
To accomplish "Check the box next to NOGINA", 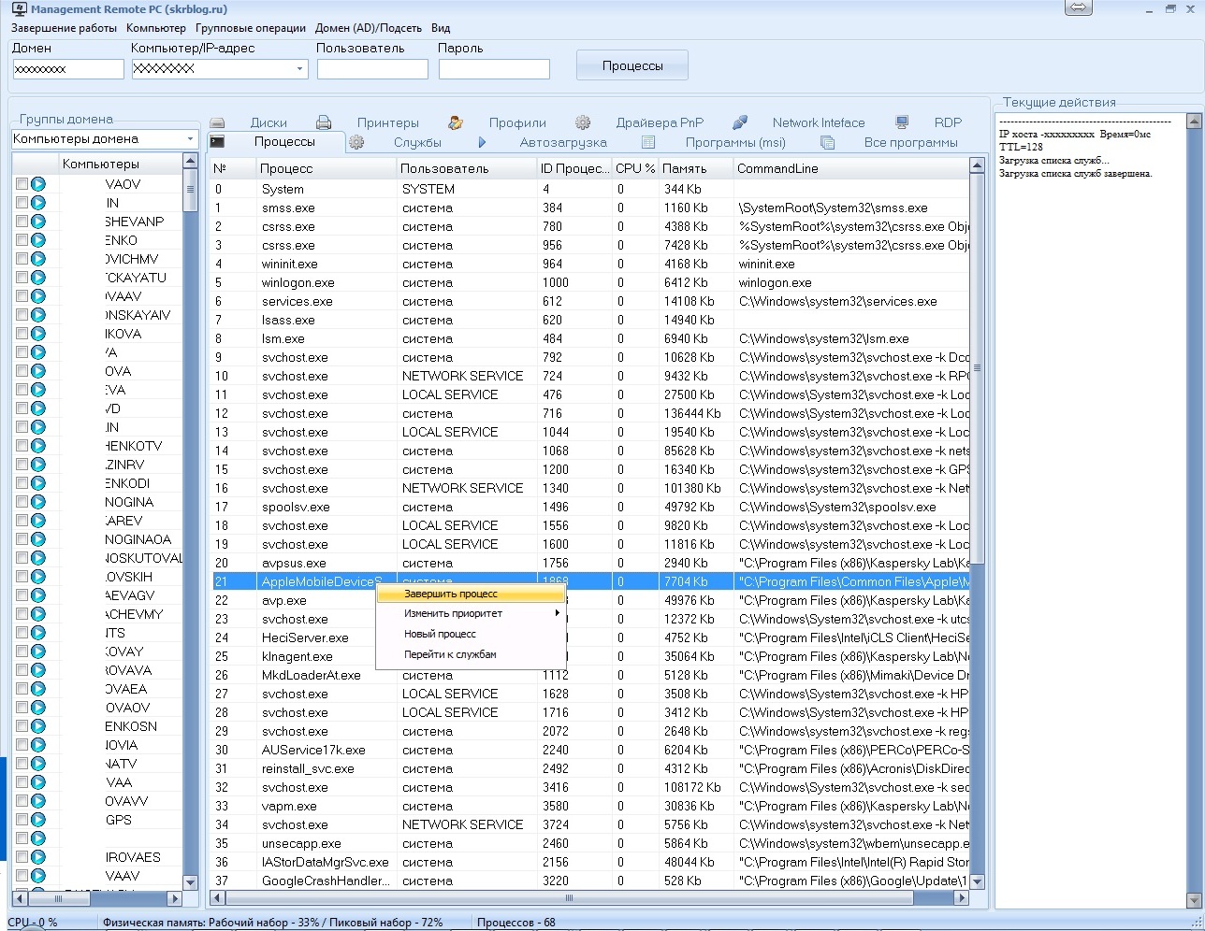I will click(22, 502).
